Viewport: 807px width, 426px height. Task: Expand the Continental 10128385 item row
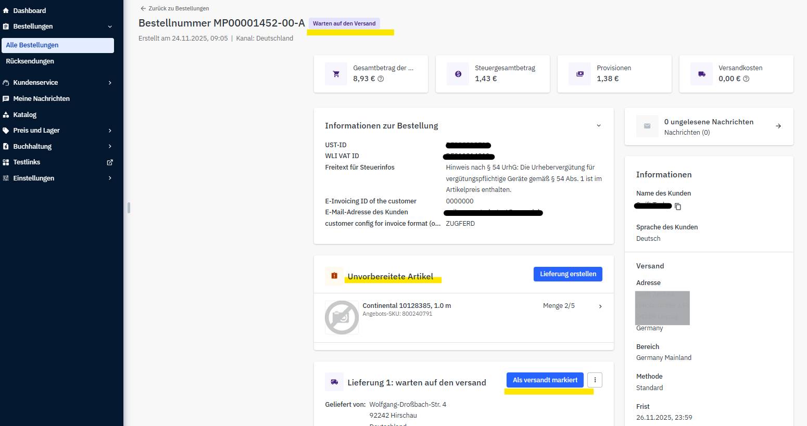(x=600, y=306)
